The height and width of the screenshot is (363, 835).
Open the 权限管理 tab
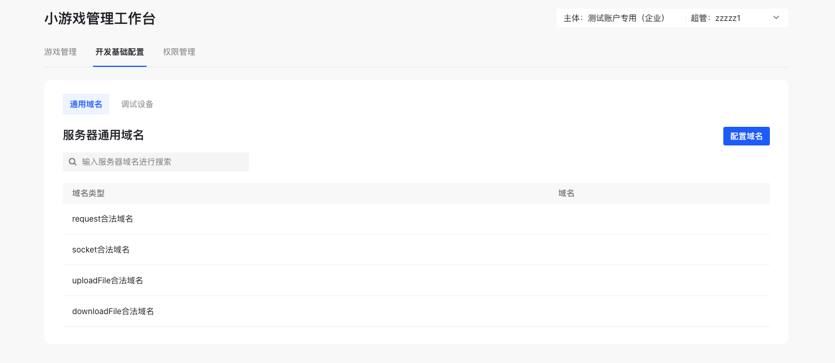179,52
